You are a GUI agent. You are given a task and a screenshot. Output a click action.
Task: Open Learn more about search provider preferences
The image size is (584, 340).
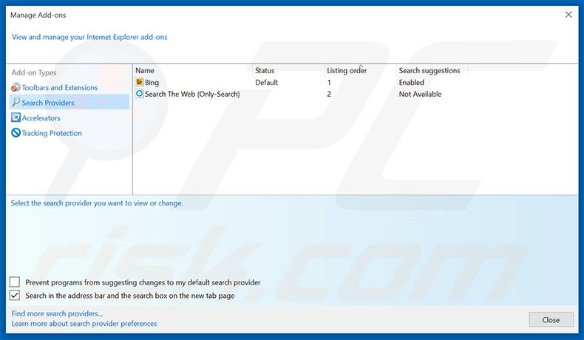click(84, 324)
